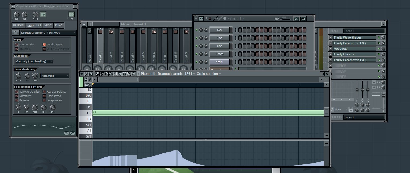Switch to the FUNC tab

click(58, 26)
